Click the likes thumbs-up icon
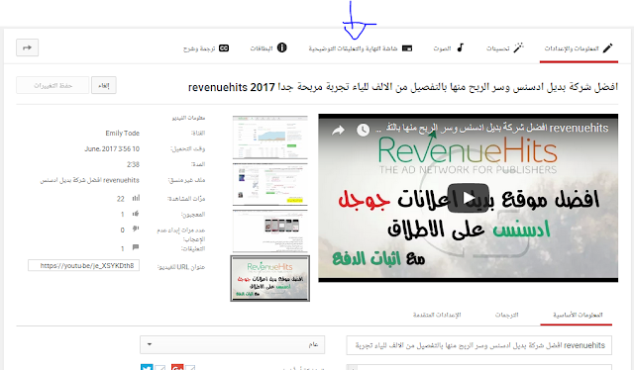 click(x=136, y=214)
